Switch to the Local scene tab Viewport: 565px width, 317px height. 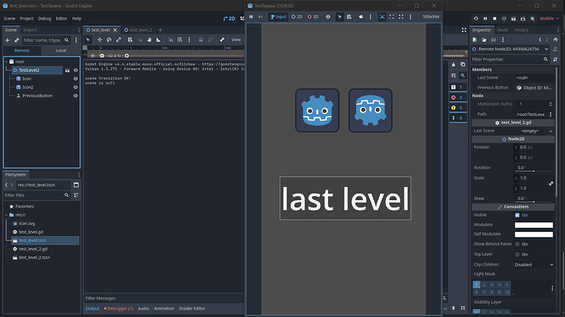61,51
